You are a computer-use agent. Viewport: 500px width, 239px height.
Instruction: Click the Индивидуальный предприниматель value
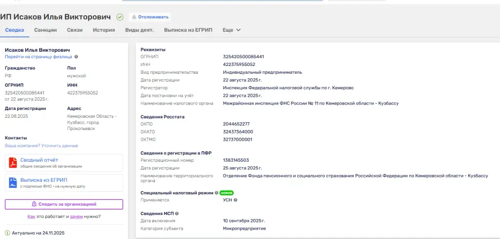(x=262, y=72)
